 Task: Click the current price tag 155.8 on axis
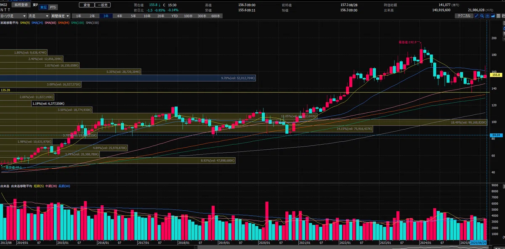[496, 75]
